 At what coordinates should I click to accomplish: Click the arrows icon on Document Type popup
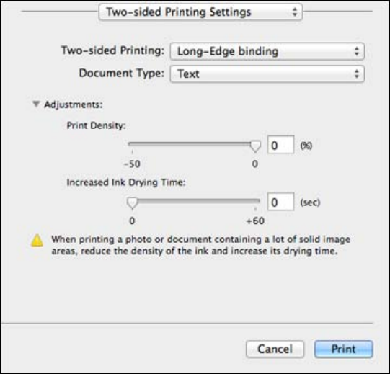point(357,74)
